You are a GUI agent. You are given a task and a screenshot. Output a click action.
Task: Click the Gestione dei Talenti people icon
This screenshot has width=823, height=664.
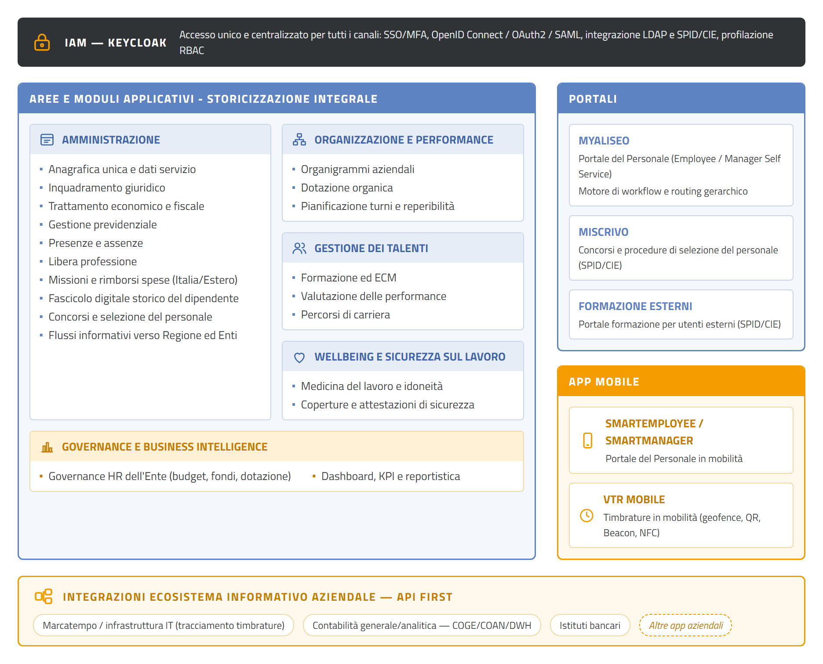coord(299,248)
